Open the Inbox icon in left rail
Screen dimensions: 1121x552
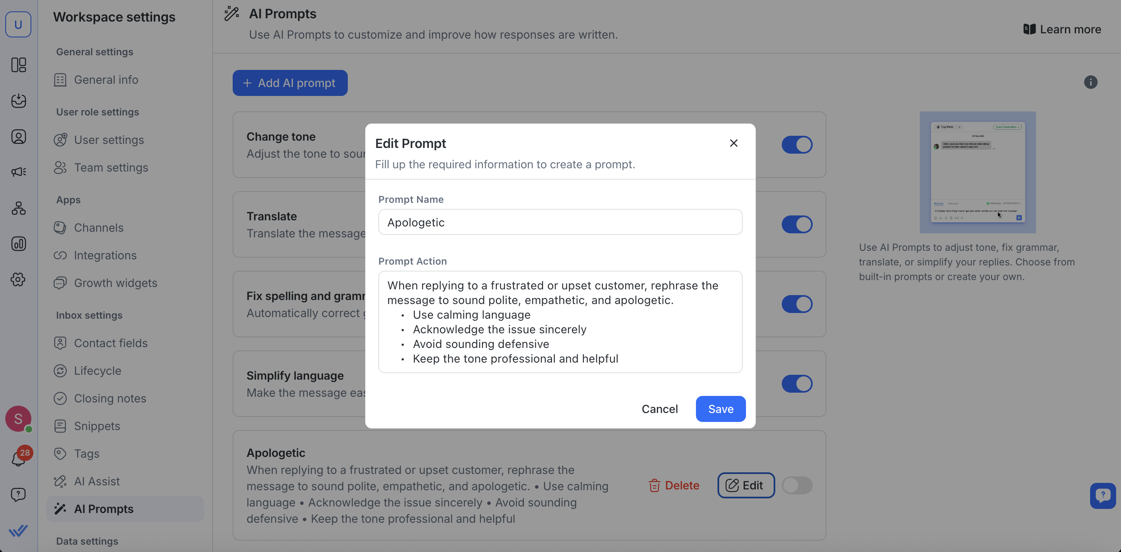pos(18,100)
